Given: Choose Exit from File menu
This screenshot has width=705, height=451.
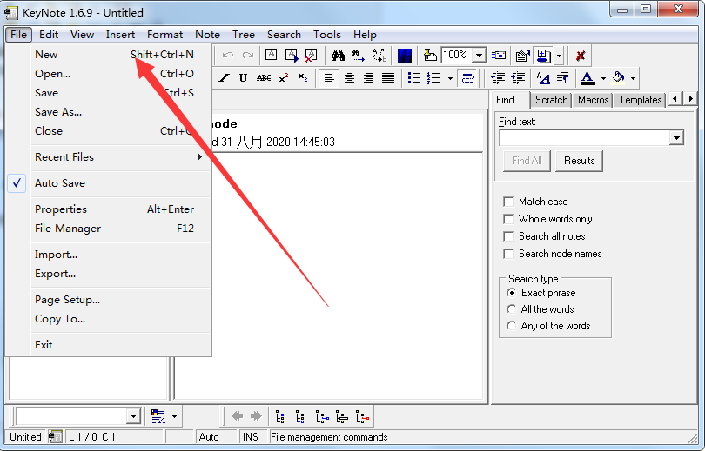Looking at the screenshot, I should coord(108,345).
